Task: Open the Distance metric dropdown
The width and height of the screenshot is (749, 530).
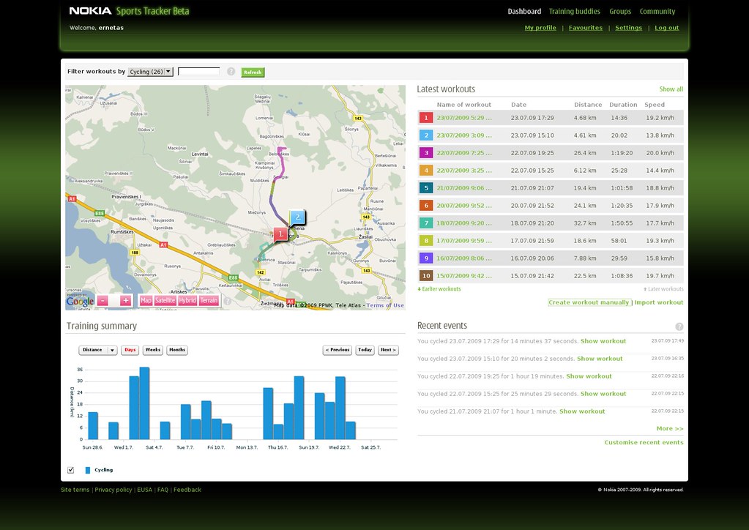Action: [98, 350]
